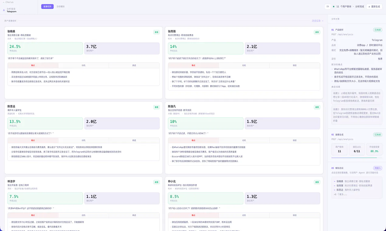The image size is (386, 231).
Task: Open the 访谈记录 link
Action: (318, 21)
